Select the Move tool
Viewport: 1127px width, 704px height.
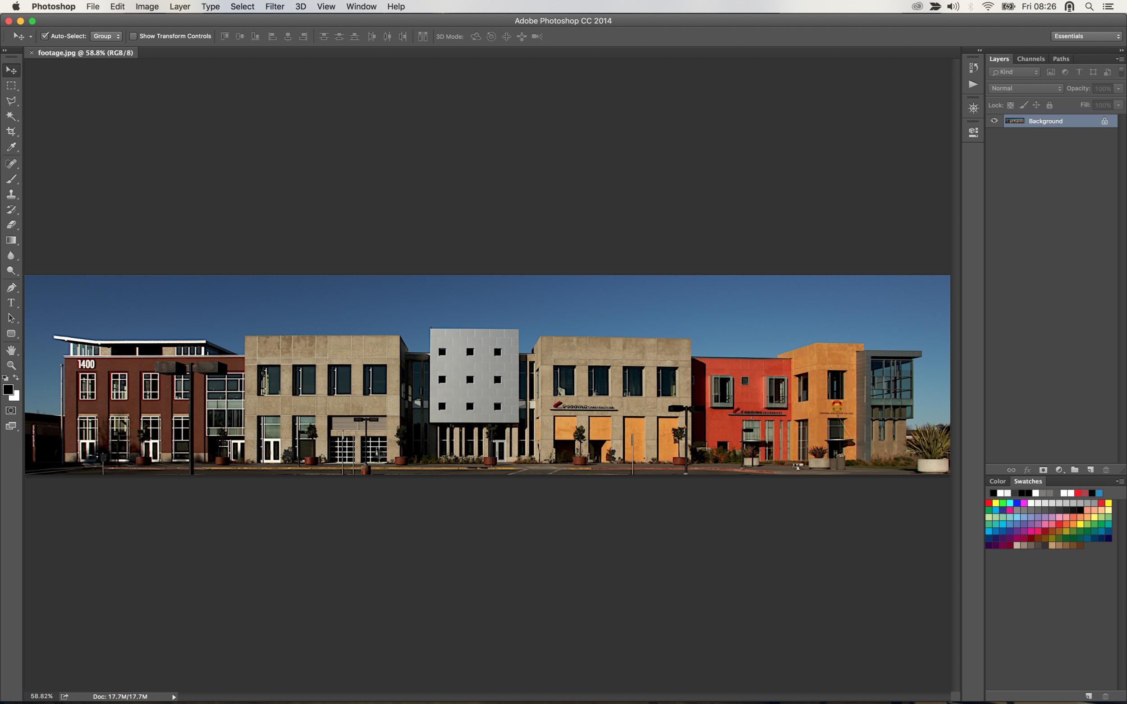[11, 70]
